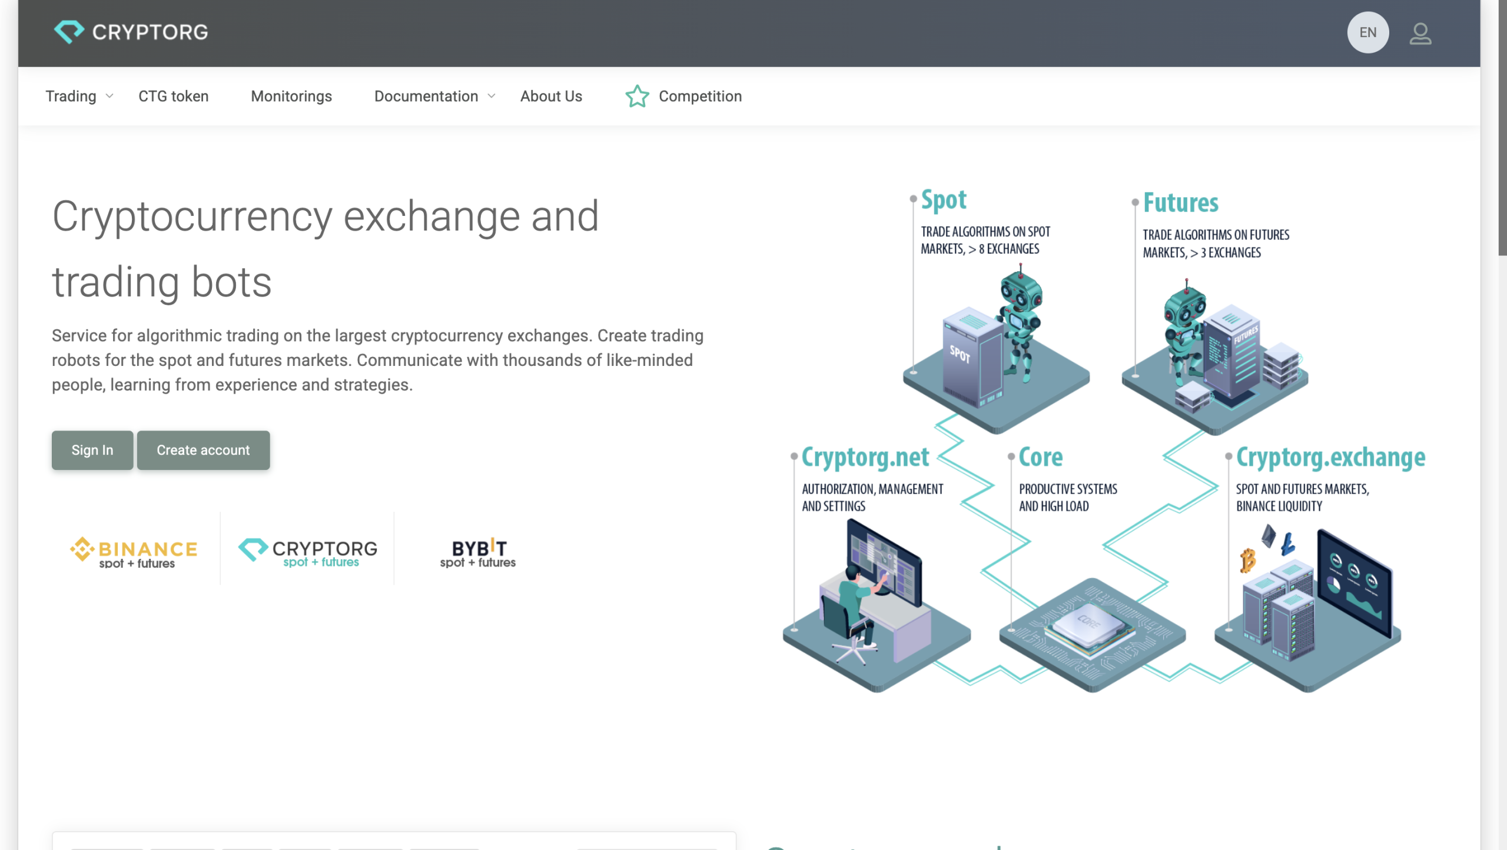Open the EN language selector
This screenshot has height=850, width=1507.
(1367, 33)
